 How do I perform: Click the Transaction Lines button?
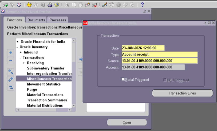click(x=182, y=93)
